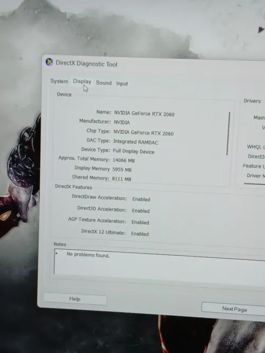Screen dimensions: 265x353
Task: Click the 'Approx. Total Memory:' label
Action: click(x=84, y=158)
